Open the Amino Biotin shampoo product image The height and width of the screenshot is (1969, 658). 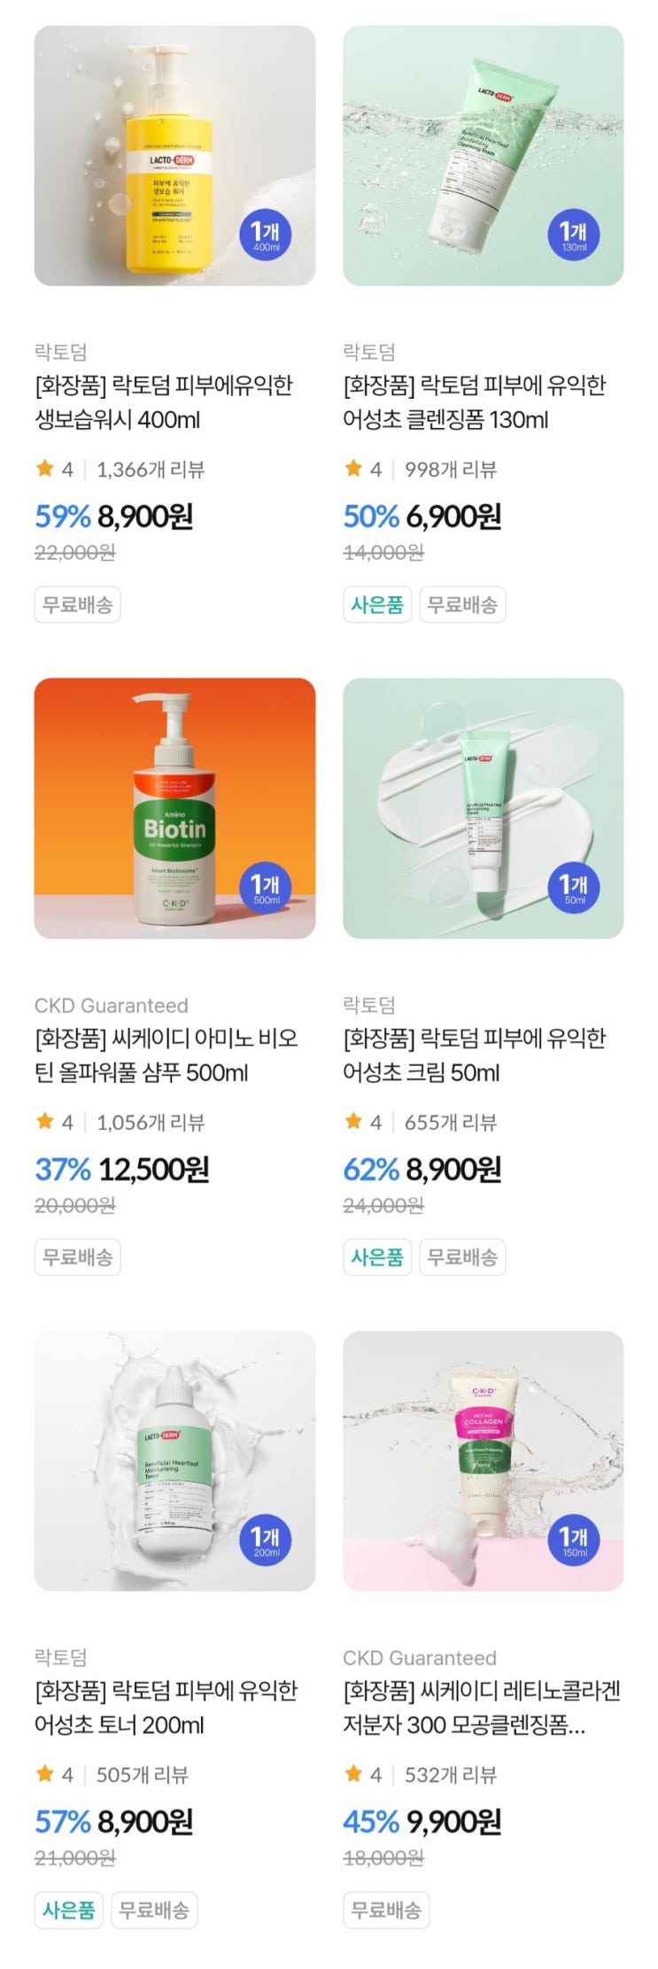(x=174, y=808)
